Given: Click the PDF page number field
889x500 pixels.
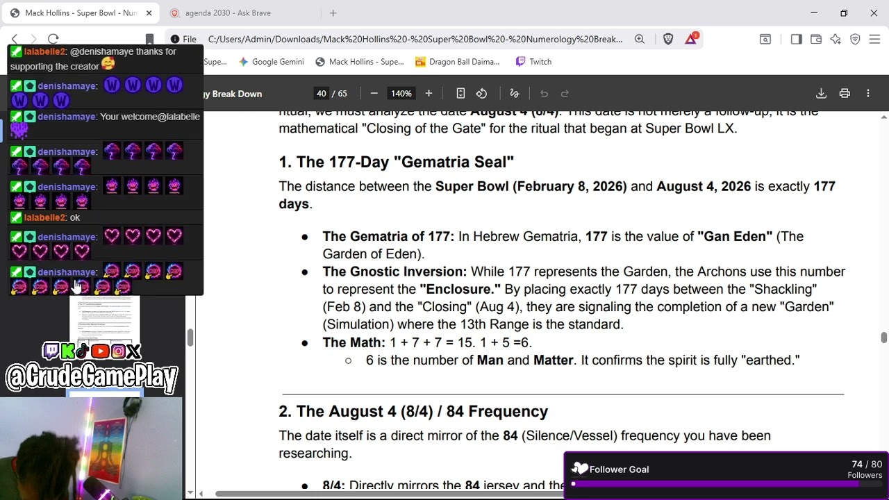Looking at the screenshot, I should click(x=321, y=93).
